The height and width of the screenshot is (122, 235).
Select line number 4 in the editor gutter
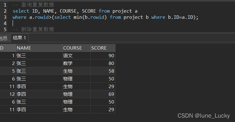point(5,23)
